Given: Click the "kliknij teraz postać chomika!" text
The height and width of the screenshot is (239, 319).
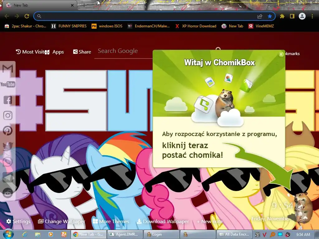Looking at the screenshot, I should pyautogui.click(x=192, y=150).
